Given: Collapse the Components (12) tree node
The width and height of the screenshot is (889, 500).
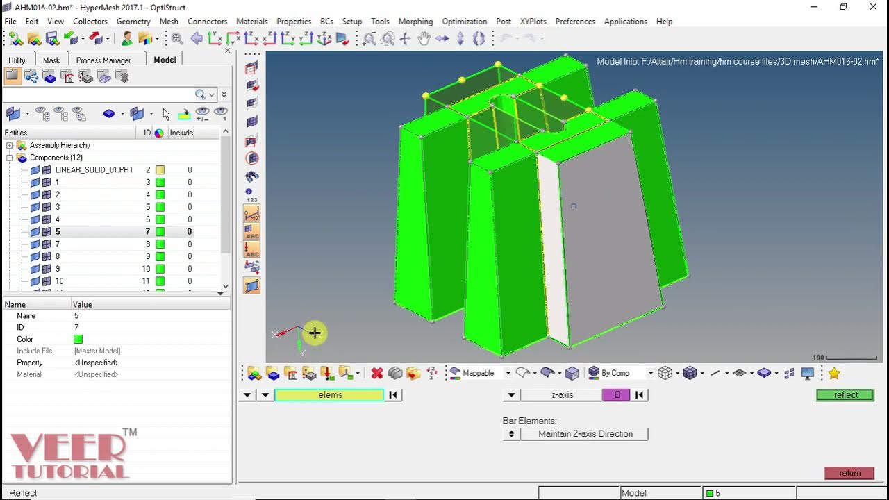Looking at the screenshot, I should click(10, 158).
